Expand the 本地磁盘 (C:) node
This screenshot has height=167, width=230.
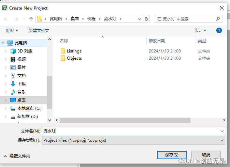tap(5, 108)
